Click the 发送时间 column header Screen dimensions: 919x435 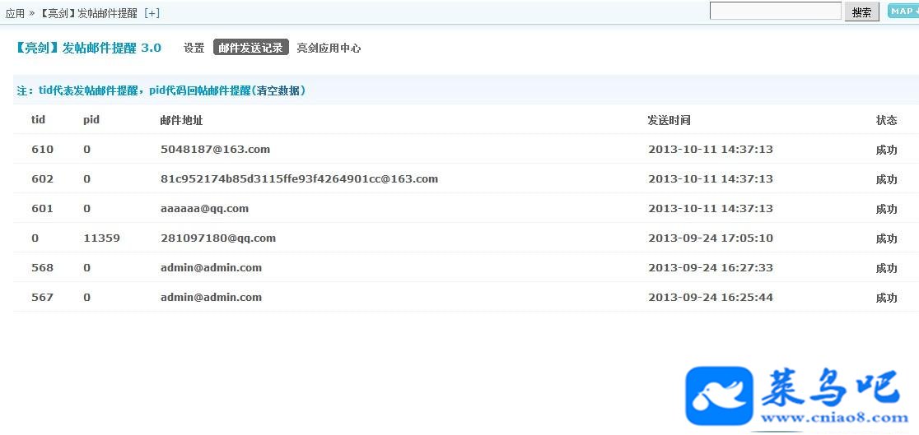pyautogui.click(x=669, y=121)
